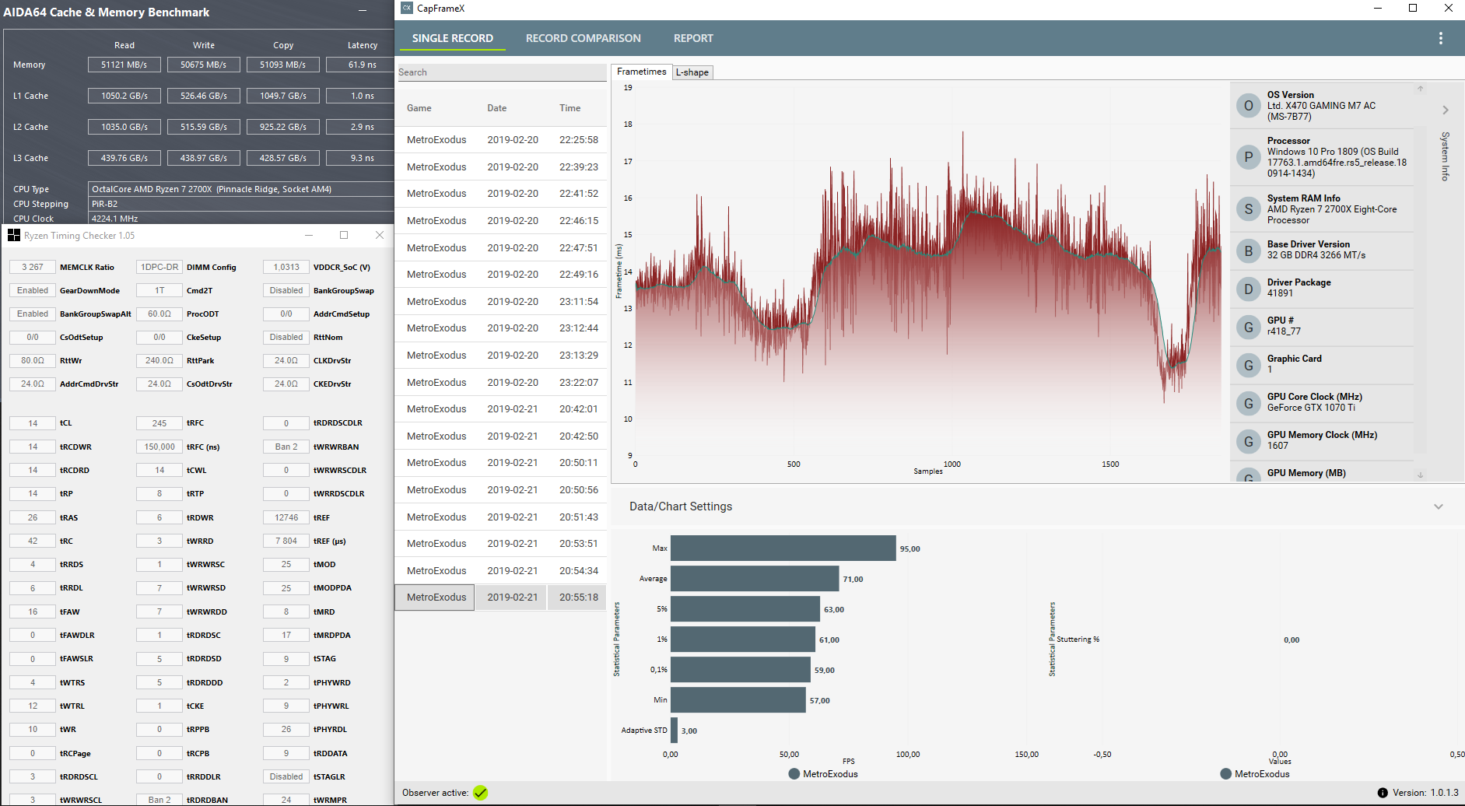
Task: Click the VDDCR_SoC 1,0313 value field
Action: 286,267
